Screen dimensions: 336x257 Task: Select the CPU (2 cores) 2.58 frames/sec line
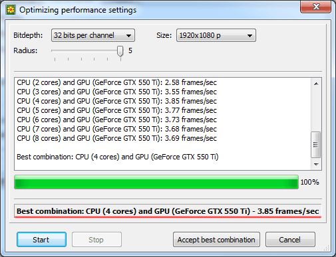coord(116,82)
